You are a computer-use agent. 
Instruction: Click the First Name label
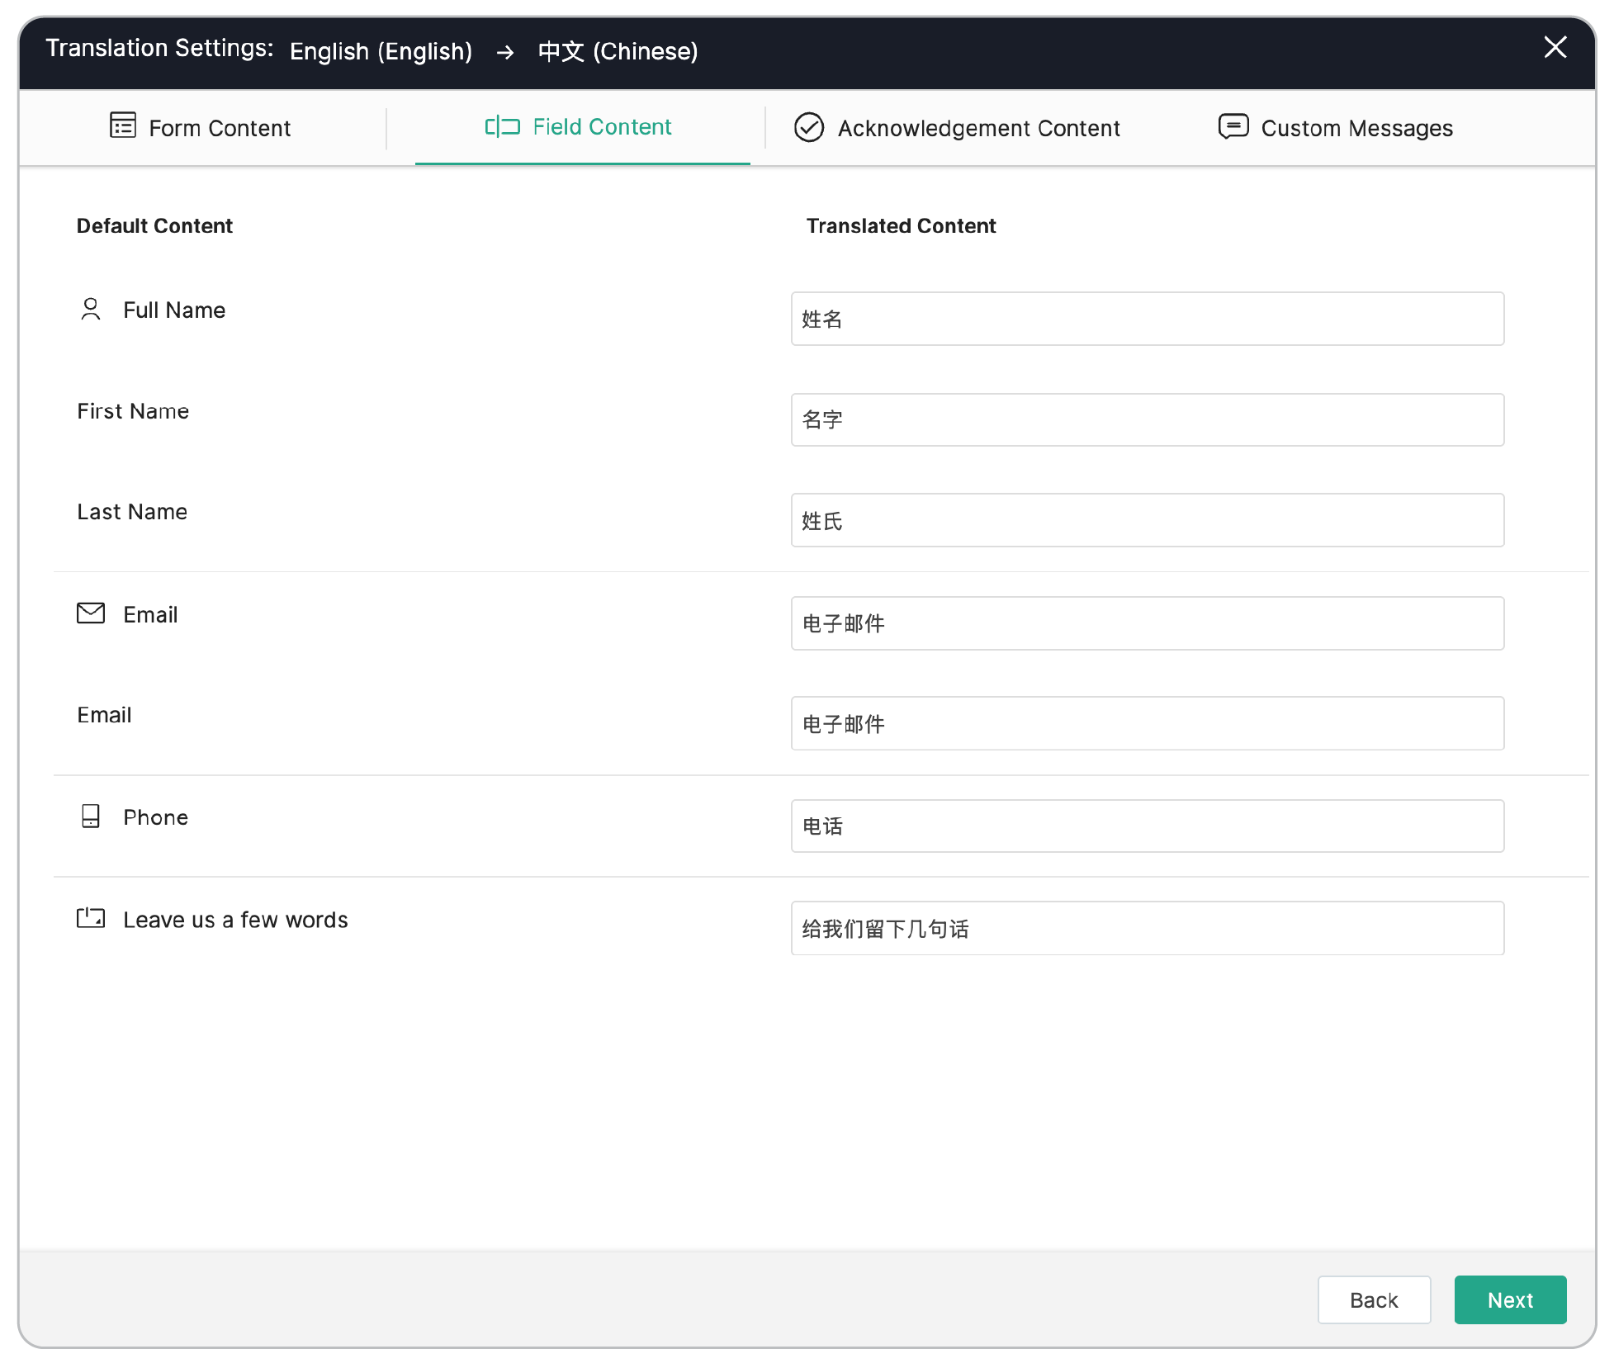pyautogui.click(x=133, y=411)
